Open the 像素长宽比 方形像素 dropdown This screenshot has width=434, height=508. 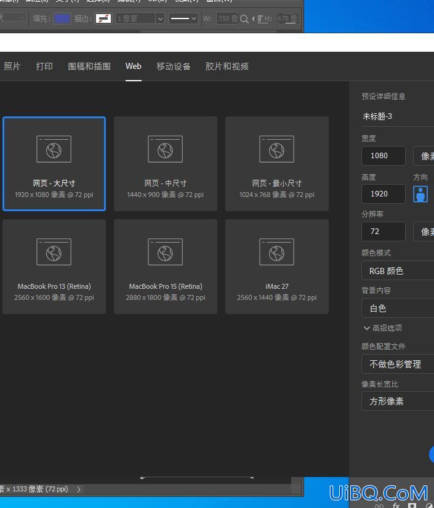click(398, 401)
